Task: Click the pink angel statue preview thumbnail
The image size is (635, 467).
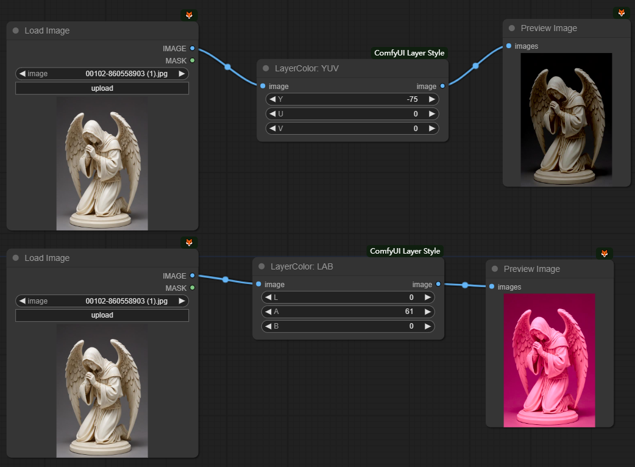Action: point(549,360)
